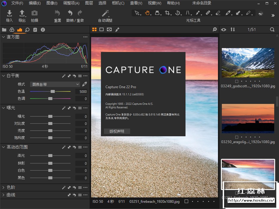Select the Pan hand cursor tool
Screen dimensions: 279x209
(x=147, y=13)
